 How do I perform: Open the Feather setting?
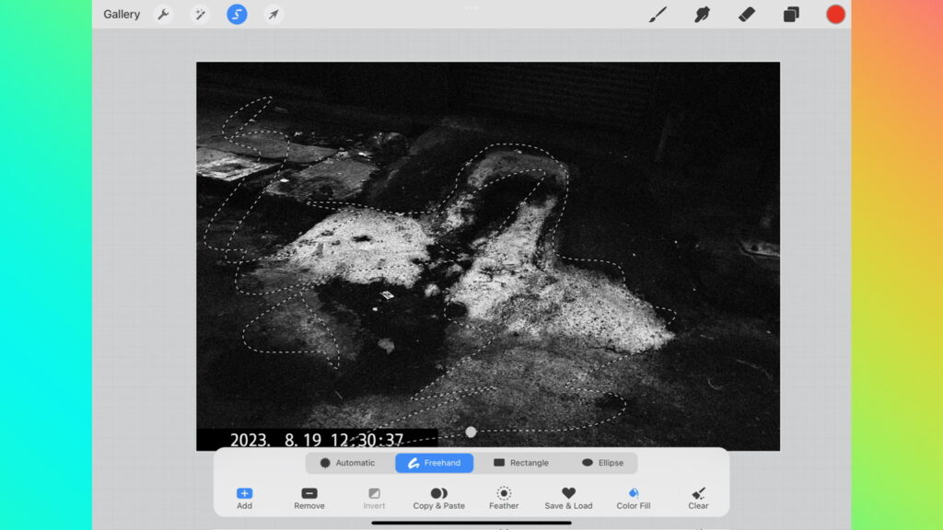coord(504,498)
